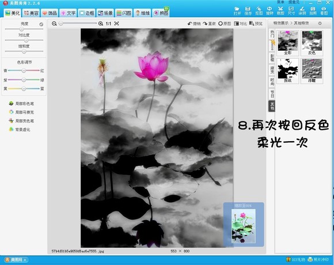This screenshot has height=265, width=334.
Task: Undo the last action with 撤销
Action: tap(194, 24)
